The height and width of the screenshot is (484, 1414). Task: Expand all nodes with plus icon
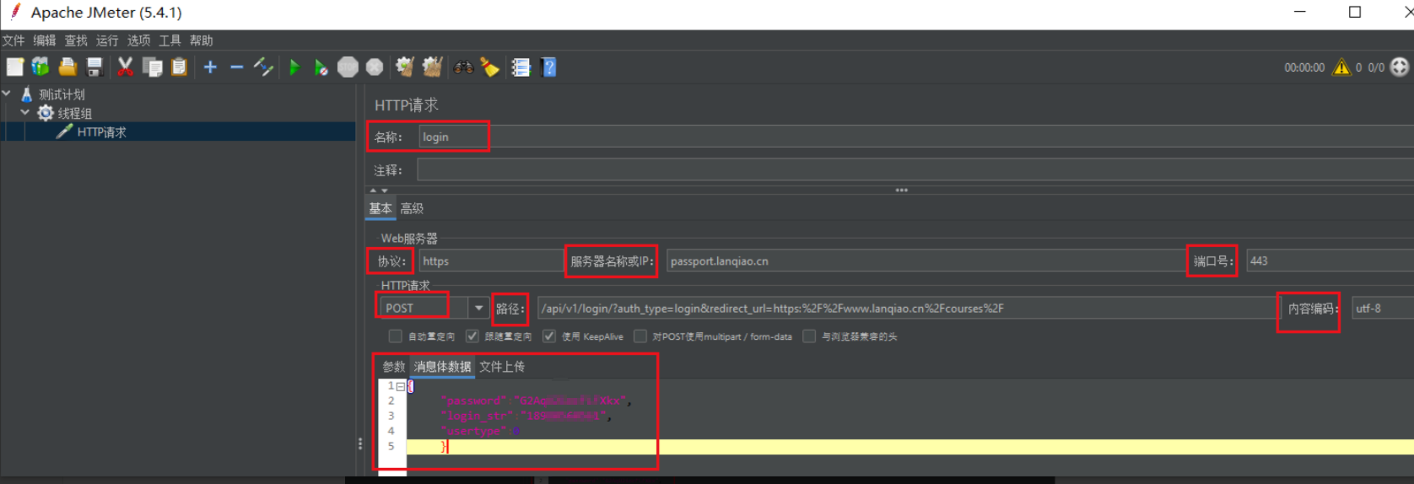tap(210, 67)
